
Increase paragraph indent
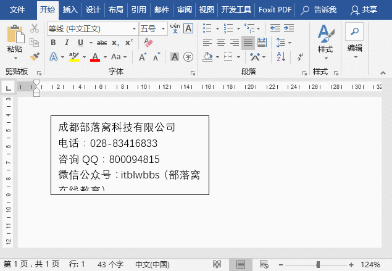[x=289, y=28]
